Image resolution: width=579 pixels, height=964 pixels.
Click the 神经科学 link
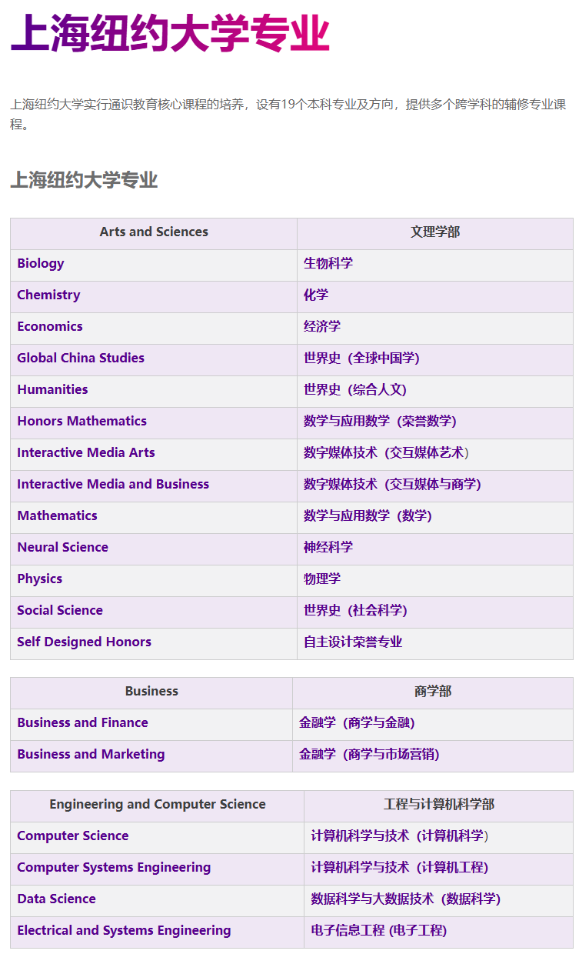328,547
